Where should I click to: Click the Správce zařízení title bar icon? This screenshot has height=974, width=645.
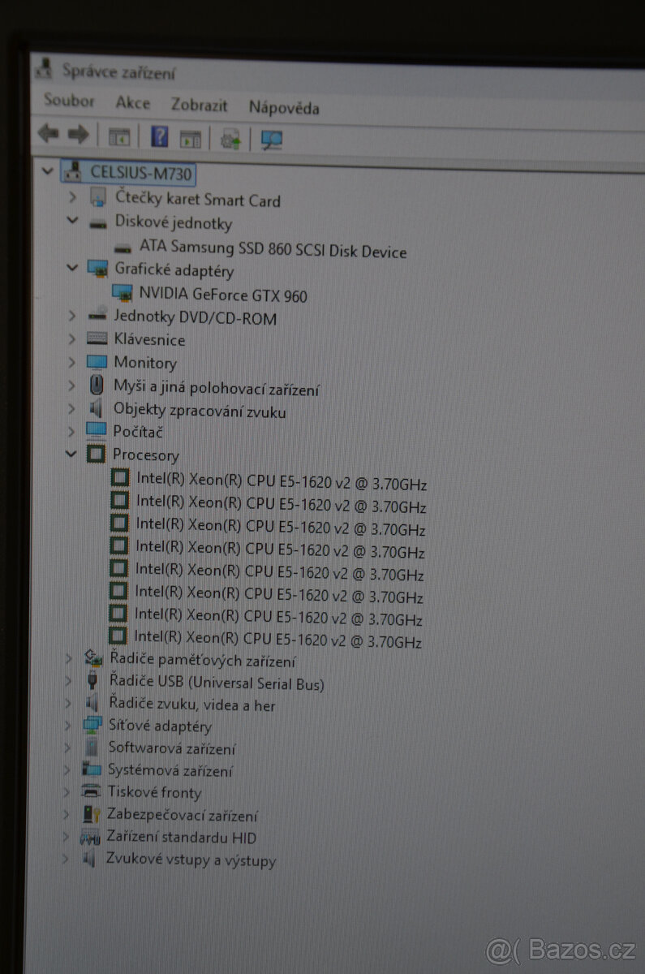tap(45, 70)
